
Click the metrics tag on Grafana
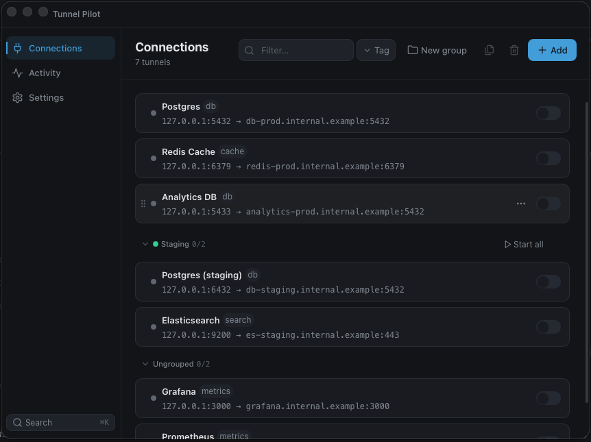(215, 391)
